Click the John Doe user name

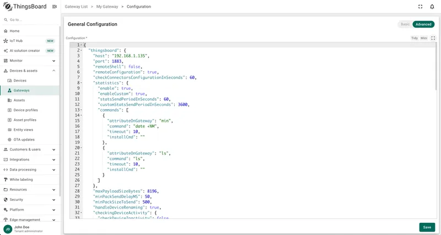[x=21, y=227]
